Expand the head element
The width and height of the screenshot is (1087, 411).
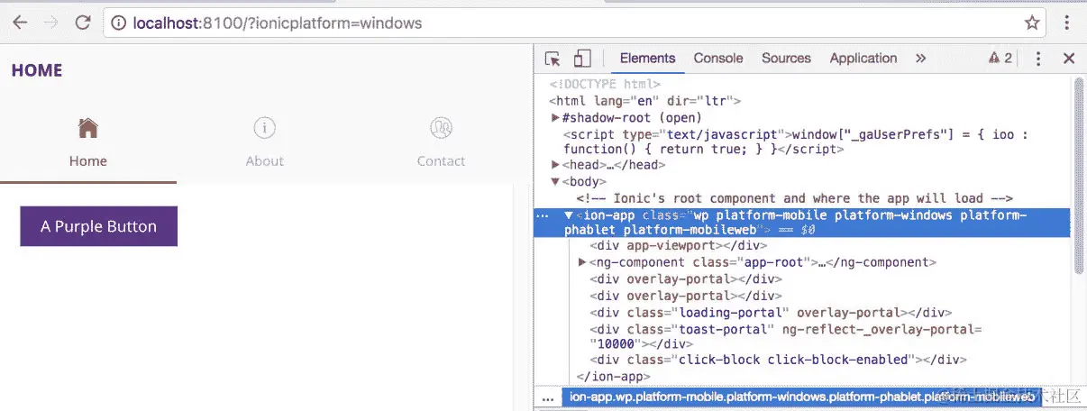click(x=555, y=165)
